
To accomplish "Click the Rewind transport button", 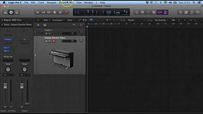I will (x=43, y=12).
